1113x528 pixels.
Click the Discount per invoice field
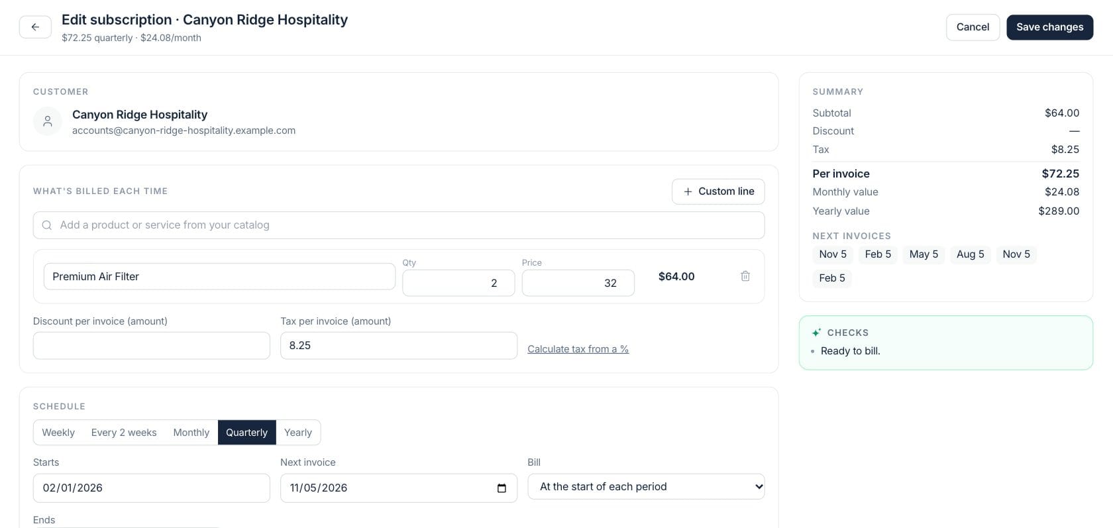pyautogui.click(x=152, y=346)
